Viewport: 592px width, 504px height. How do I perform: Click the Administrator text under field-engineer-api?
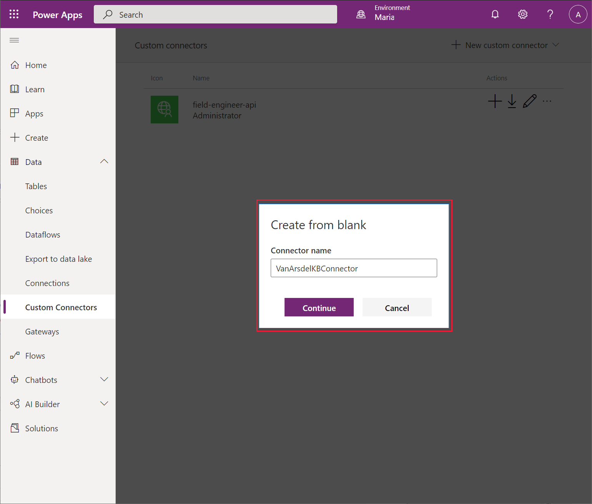[x=217, y=116]
